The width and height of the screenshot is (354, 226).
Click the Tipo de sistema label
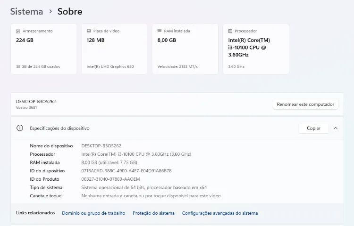point(46,187)
